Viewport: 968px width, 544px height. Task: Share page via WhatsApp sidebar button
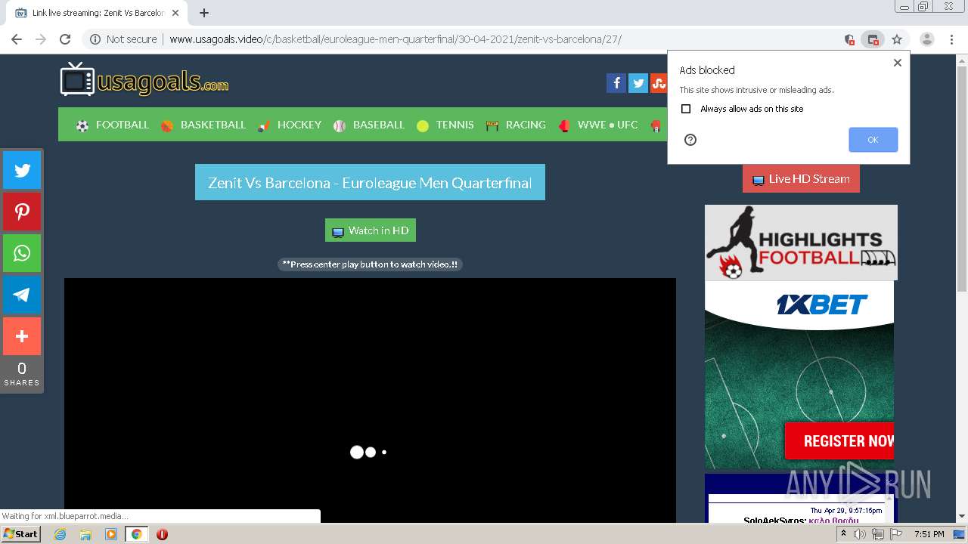[x=22, y=253]
